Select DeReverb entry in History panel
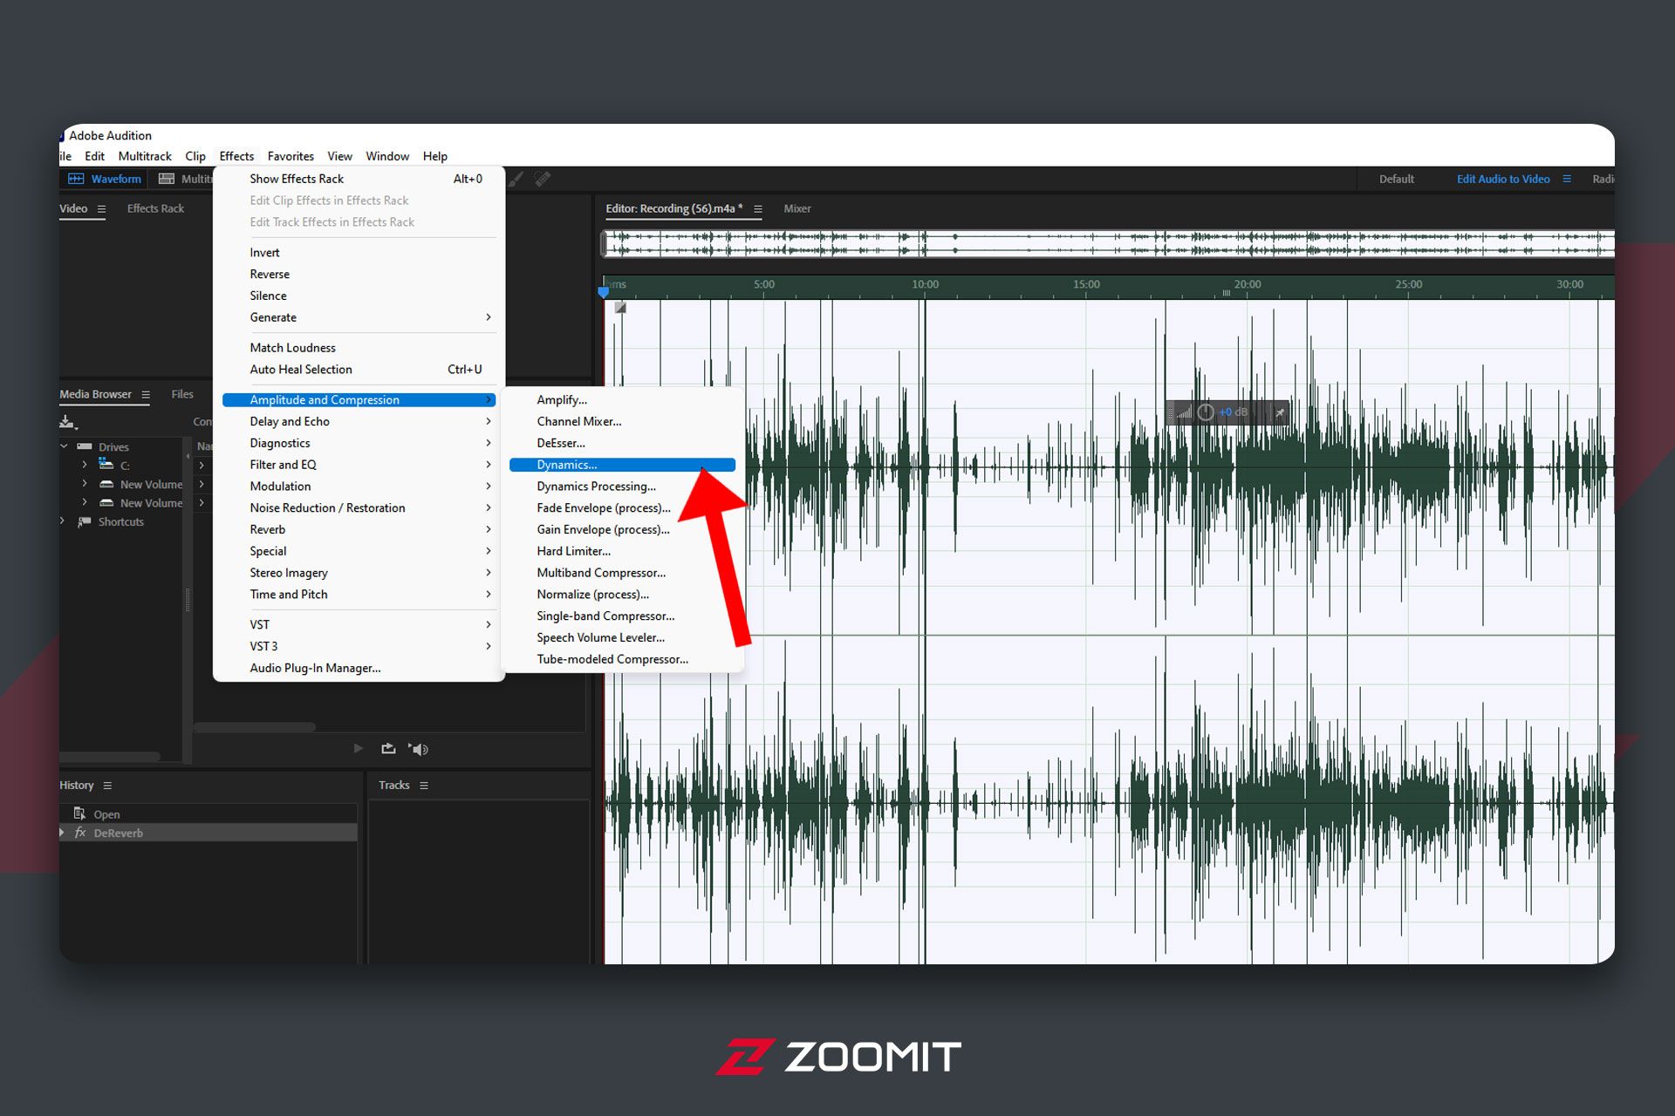 click(x=119, y=833)
